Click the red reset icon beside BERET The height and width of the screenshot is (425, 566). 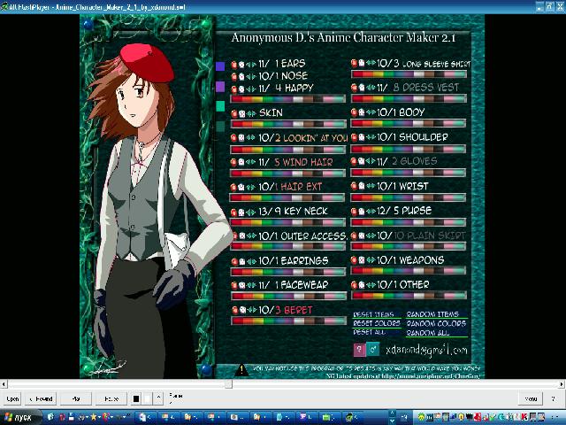click(234, 310)
